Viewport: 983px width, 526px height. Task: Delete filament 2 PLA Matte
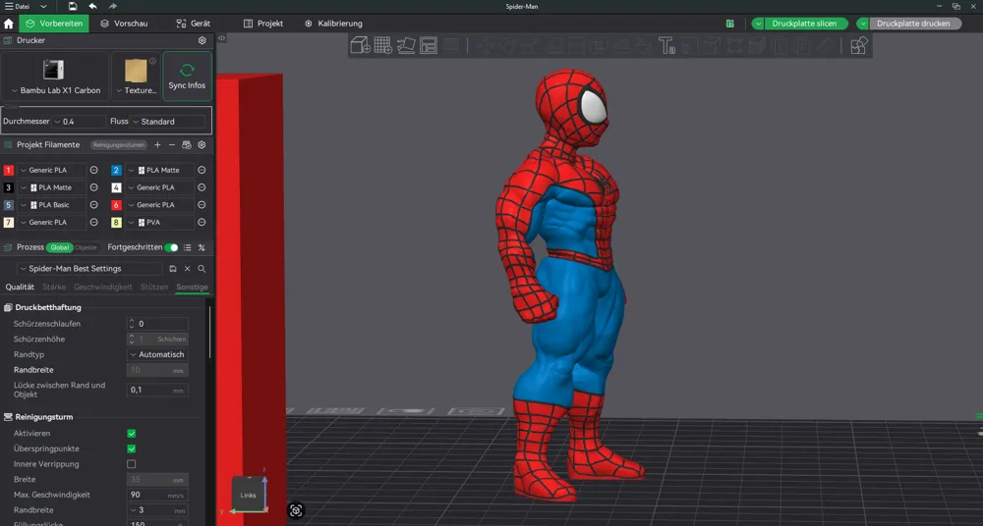202,170
